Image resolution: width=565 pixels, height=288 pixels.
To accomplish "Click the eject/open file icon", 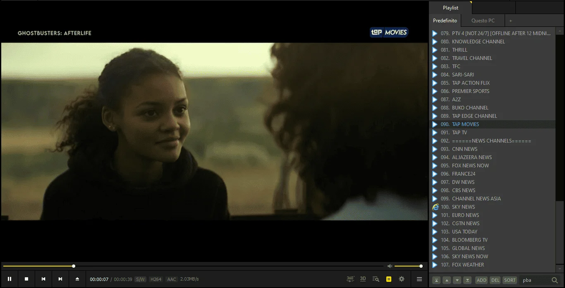I will tap(77, 279).
